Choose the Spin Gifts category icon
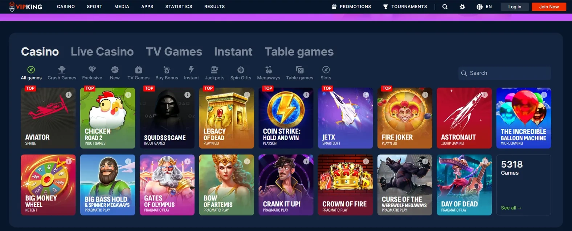Image resolution: width=572 pixels, height=231 pixels. click(241, 70)
